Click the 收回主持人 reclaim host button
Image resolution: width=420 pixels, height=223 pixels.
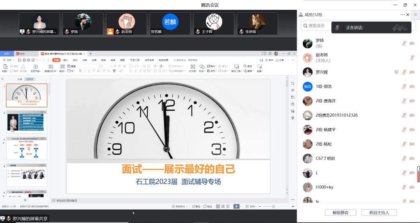pos(379,213)
